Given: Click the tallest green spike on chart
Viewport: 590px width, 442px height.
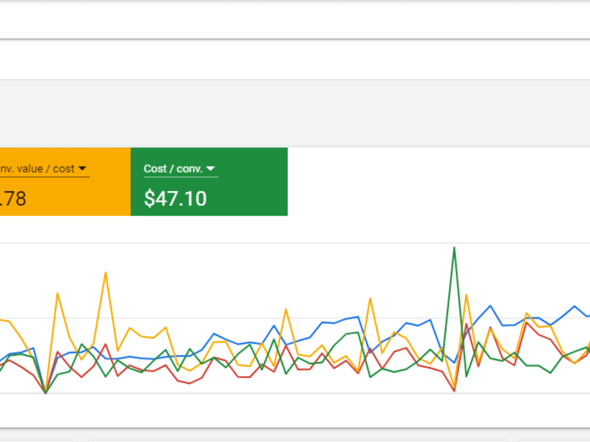Looking at the screenshot, I should tap(454, 248).
